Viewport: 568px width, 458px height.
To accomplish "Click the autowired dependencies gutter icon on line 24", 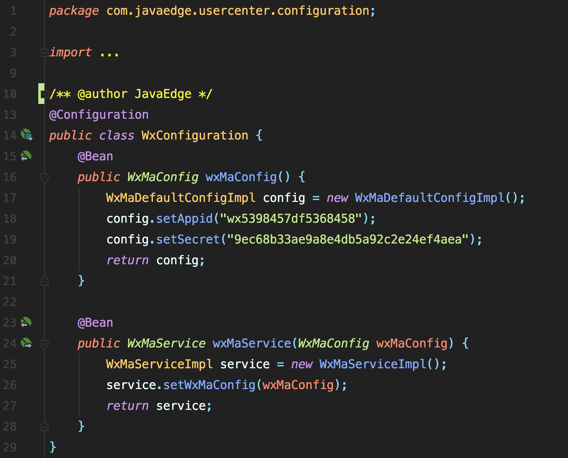I will tap(27, 343).
